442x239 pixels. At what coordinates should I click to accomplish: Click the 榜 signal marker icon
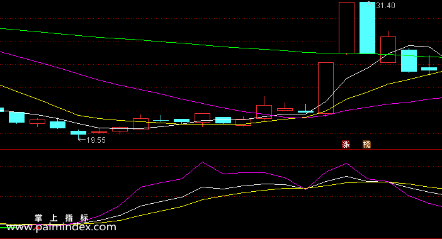tap(366, 145)
